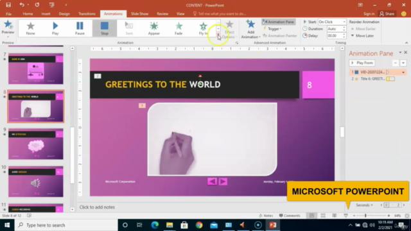The height and width of the screenshot is (231, 411).
Task: Click Tell me what you want search box
Action: 220,14
